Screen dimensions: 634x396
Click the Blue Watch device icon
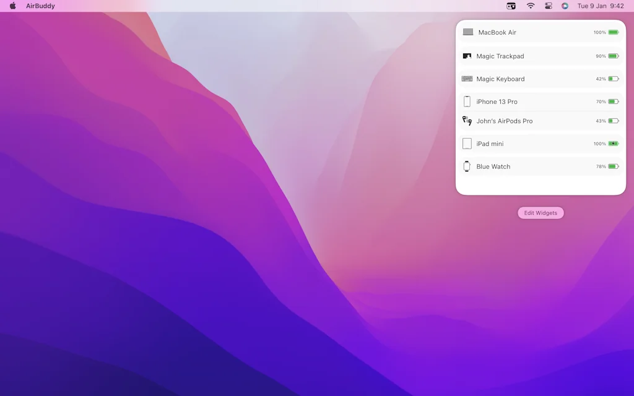(x=467, y=166)
